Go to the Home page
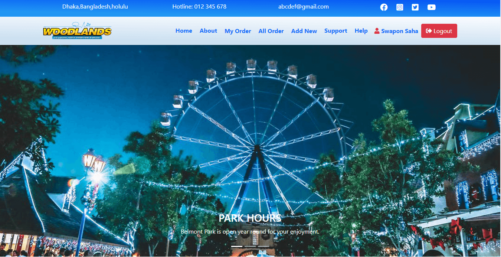The image size is (501, 257). [x=184, y=31]
